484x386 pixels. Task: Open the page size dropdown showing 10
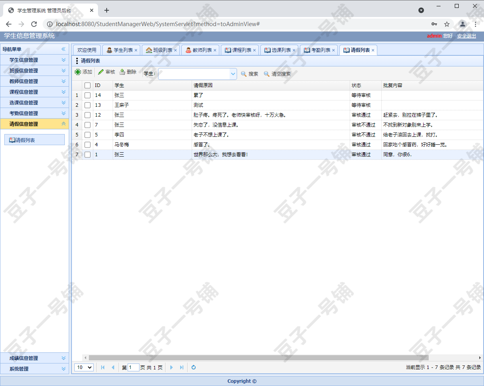[x=83, y=367]
